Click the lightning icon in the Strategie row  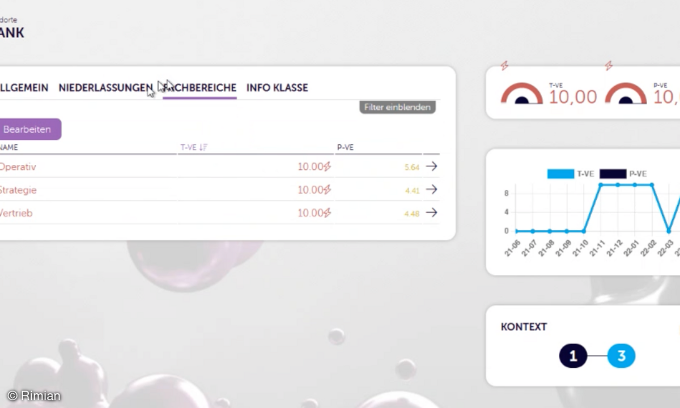point(327,190)
